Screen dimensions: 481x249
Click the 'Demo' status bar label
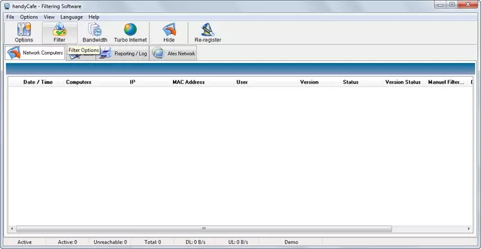(x=291, y=242)
